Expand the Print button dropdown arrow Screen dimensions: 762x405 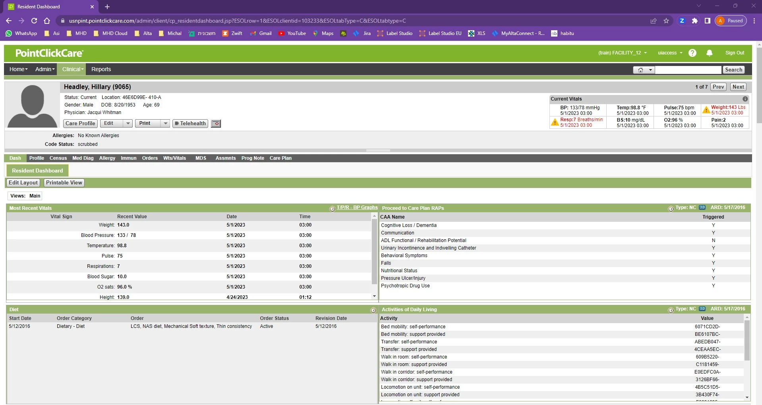tap(165, 124)
